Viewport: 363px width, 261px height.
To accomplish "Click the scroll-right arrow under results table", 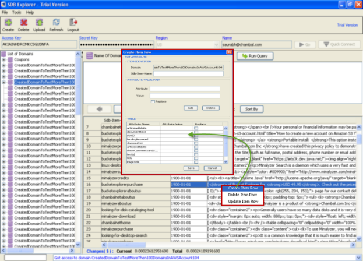I will click(x=353, y=245).
